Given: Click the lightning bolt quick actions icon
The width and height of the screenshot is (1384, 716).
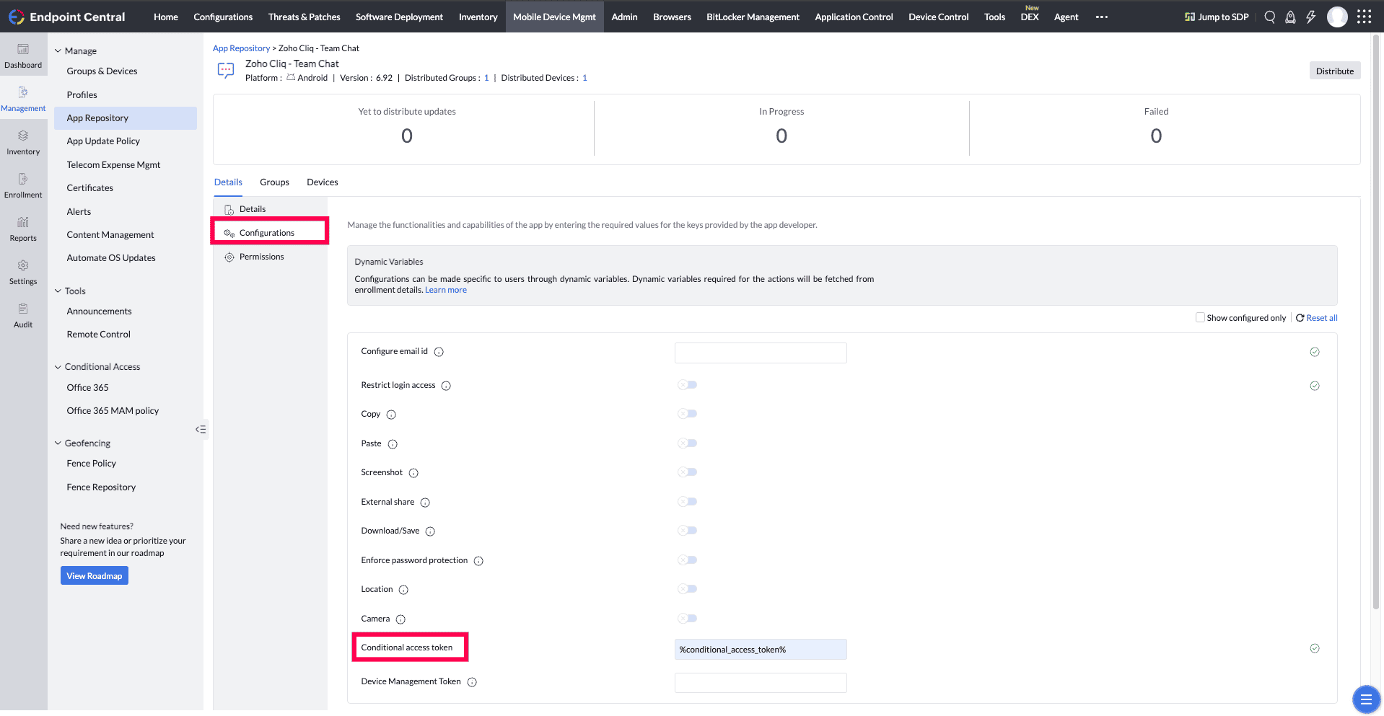Looking at the screenshot, I should 1311,17.
